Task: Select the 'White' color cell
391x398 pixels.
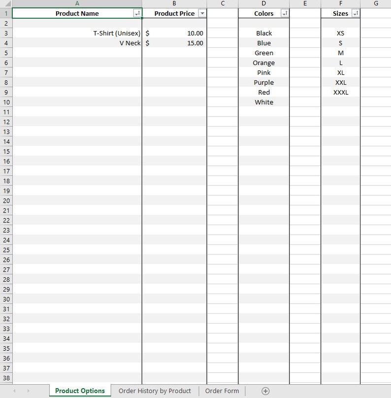Action: [x=264, y=102]
